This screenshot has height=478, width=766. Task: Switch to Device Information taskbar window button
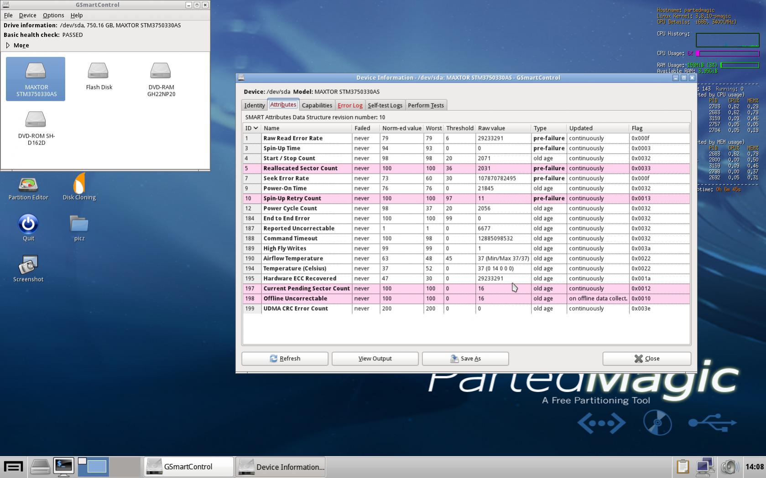tap(281, 467)
